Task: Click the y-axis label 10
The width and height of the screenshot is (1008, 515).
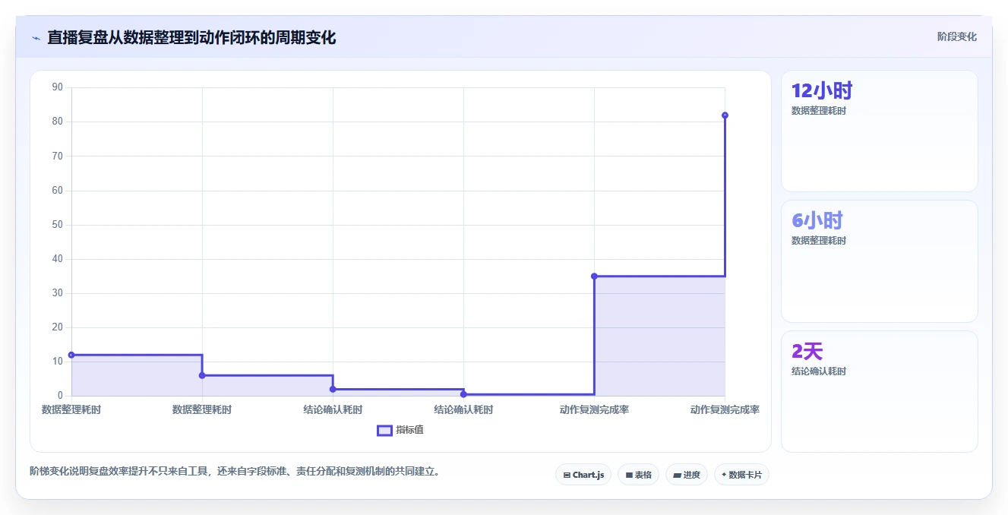Action: [x=58, y=362]
